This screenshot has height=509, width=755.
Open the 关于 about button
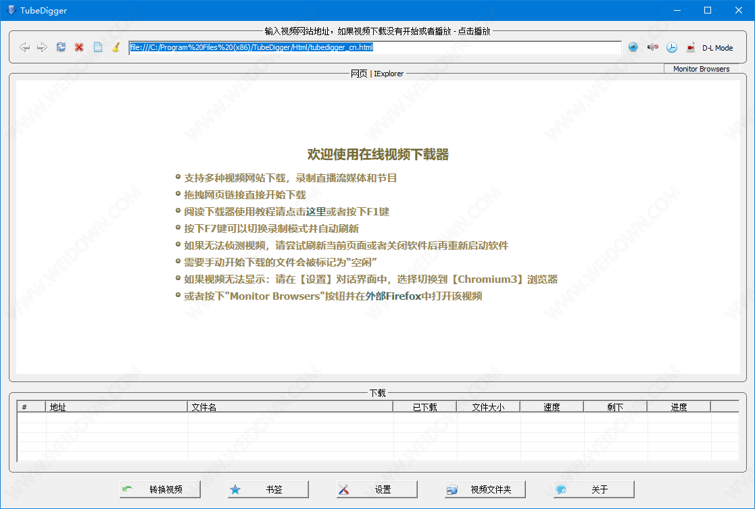click(x=593, y=489)
